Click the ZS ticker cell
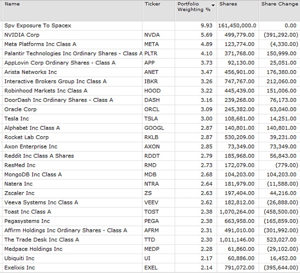Viewport: 300px width, 273px height. coord(148,193)
